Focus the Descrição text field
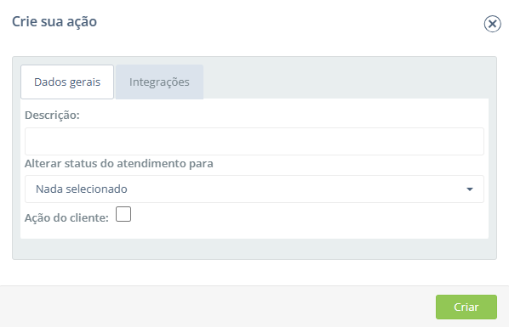The width and height of the screenshot is (509, 327). [x=254, y=141]
